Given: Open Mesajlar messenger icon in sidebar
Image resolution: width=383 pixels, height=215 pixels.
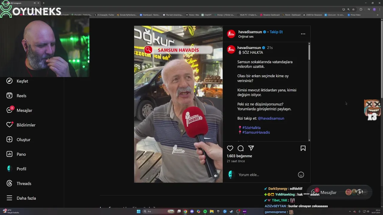Looking at the screenshot, I should 10,110.
